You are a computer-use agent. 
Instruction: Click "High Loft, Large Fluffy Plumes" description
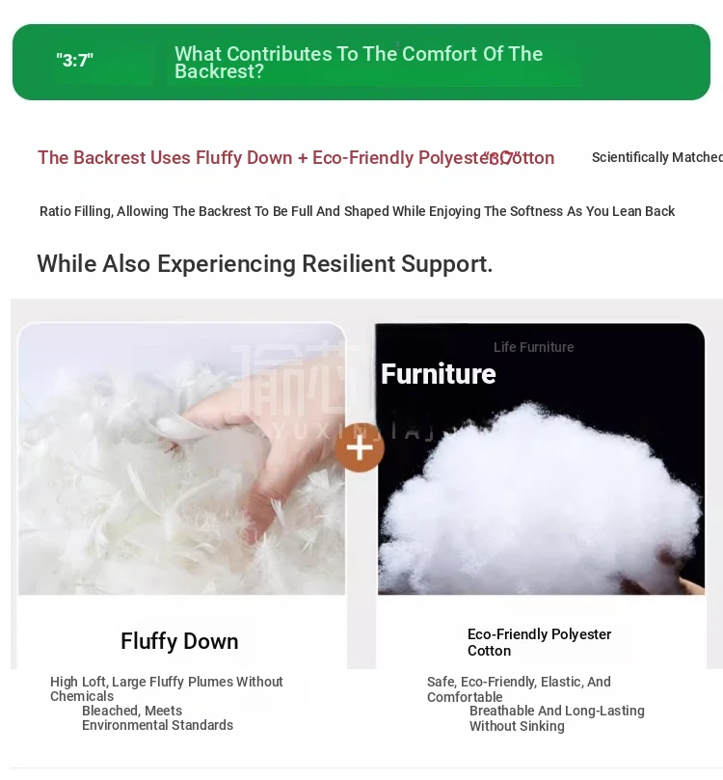point(167,688)
